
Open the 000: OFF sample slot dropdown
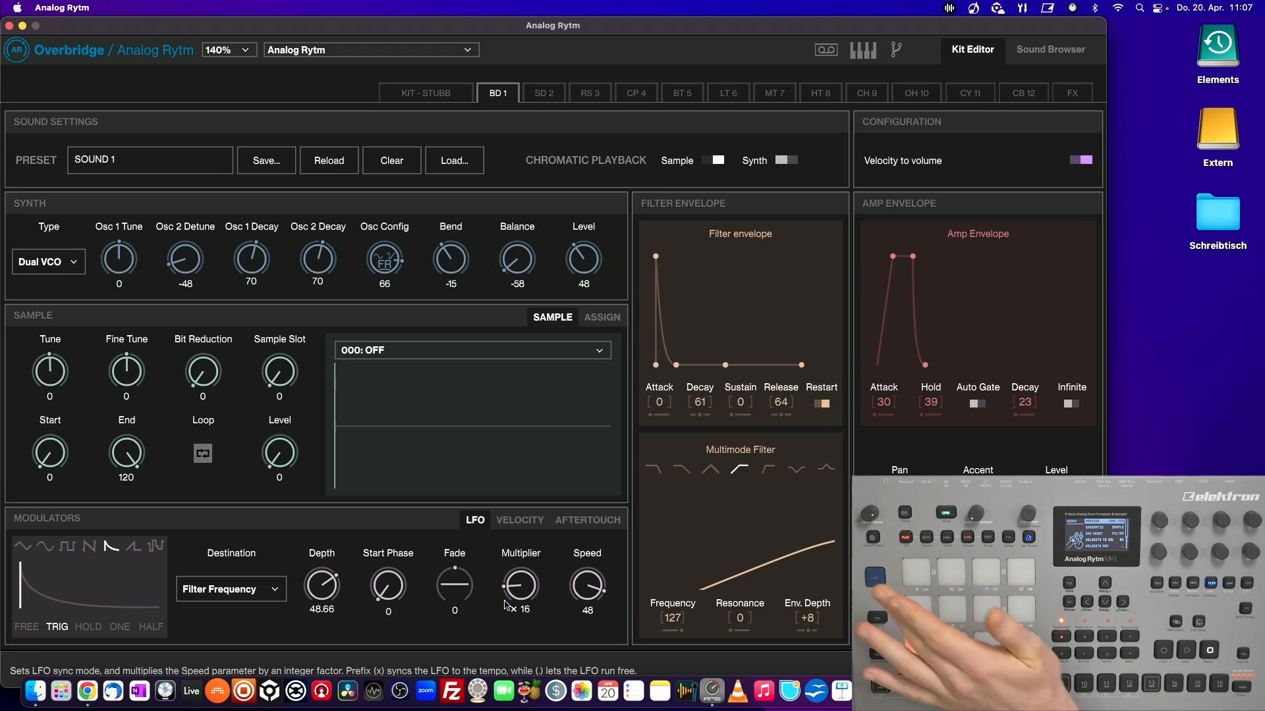472,350
